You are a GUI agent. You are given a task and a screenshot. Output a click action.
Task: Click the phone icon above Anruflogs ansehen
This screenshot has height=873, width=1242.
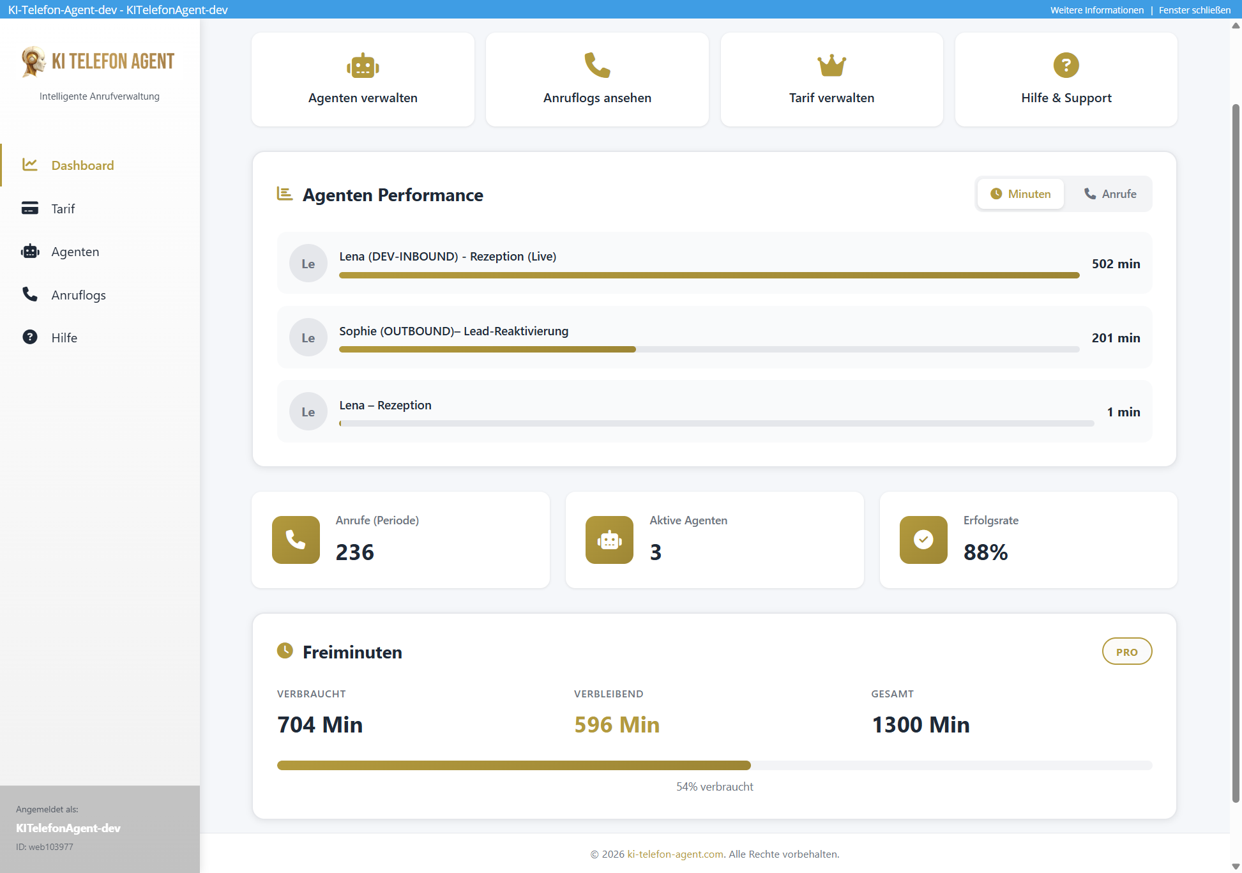click(596, 65)
